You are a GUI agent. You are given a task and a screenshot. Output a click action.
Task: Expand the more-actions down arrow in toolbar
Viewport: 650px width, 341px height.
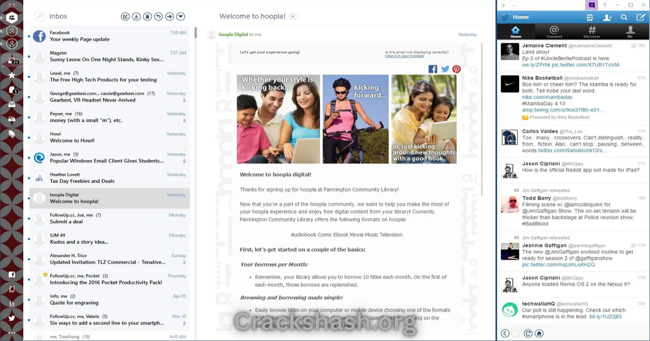pyautogui.click(x=181, y=17)
